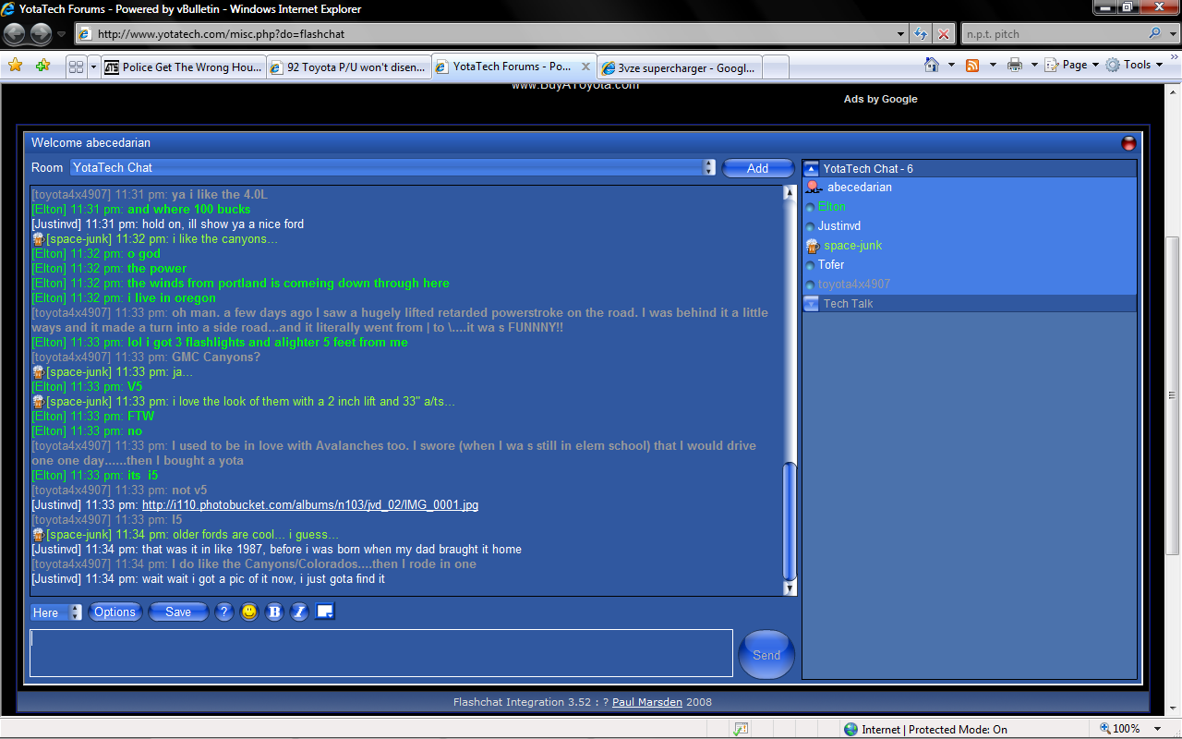Open the smiley emoticon picker

(x=249, y=612)
